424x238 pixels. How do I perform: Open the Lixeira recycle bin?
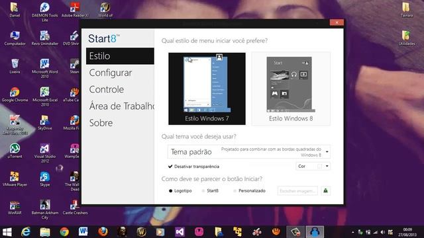[x=15, y=66]
